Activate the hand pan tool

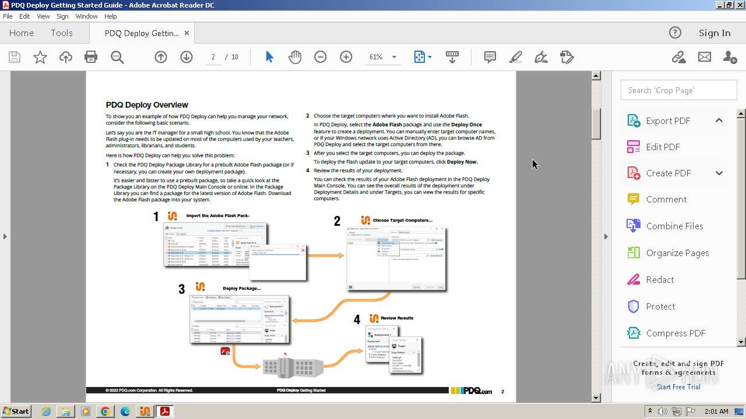click(295, 57)
